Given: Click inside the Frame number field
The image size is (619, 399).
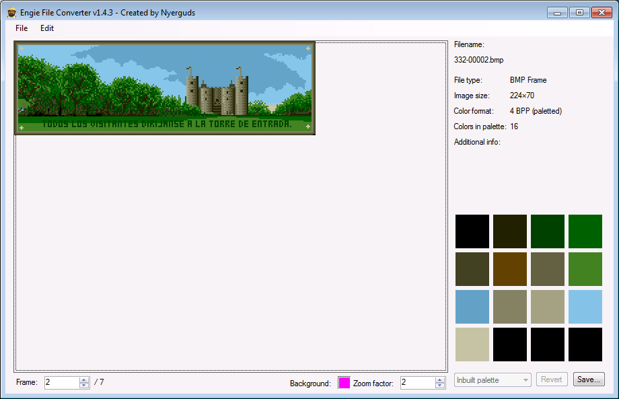Looking at the screenshot, I should point(61,383).
